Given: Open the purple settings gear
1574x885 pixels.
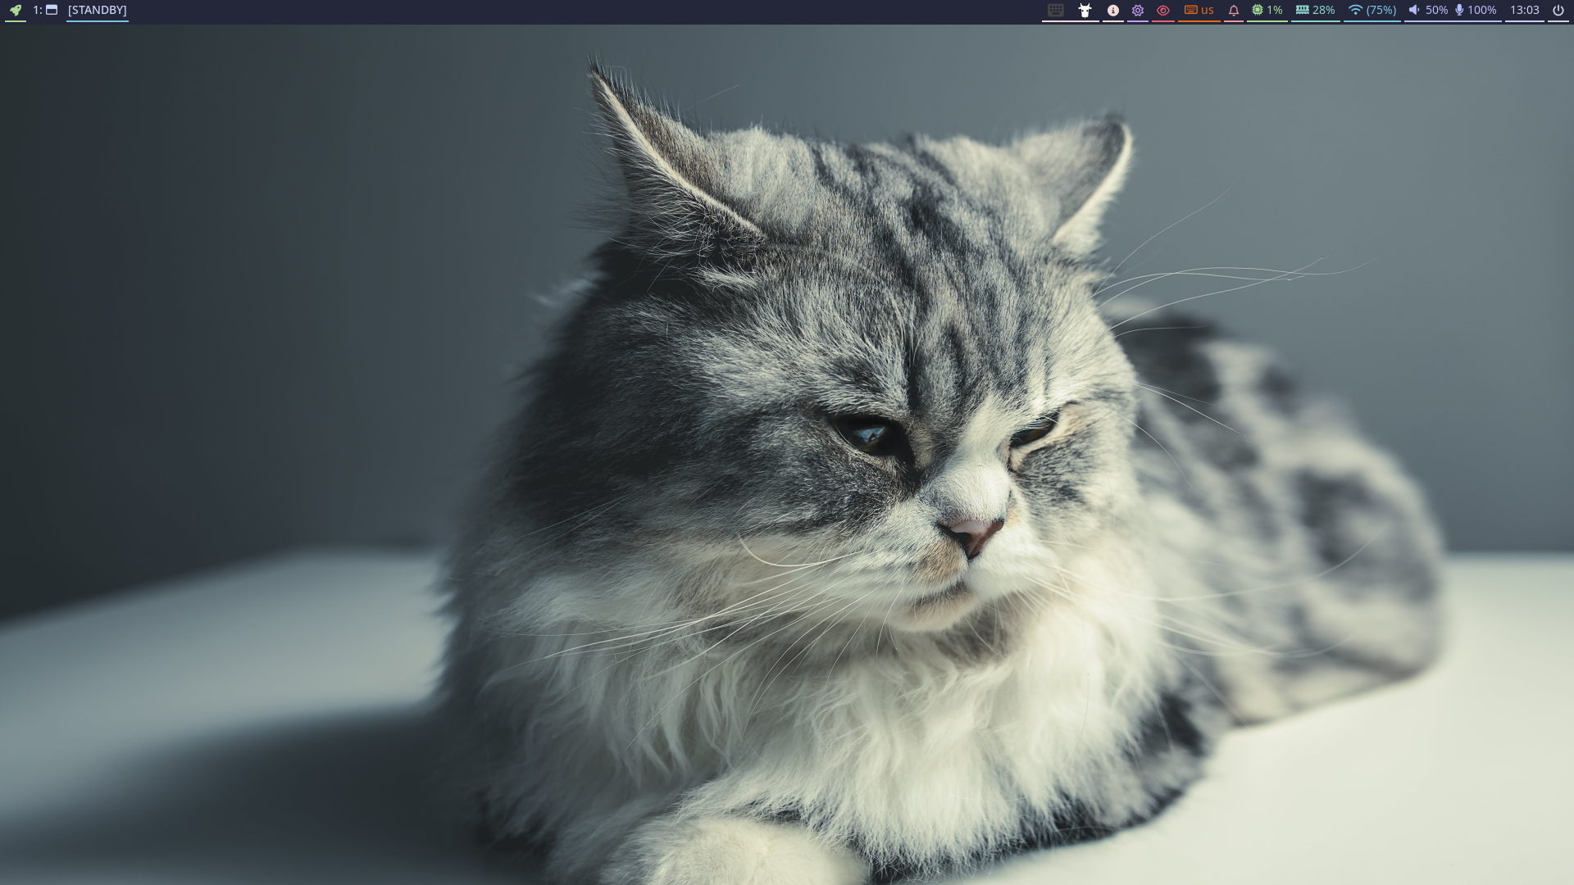Looking at the screenshot, I should 1138,11.
